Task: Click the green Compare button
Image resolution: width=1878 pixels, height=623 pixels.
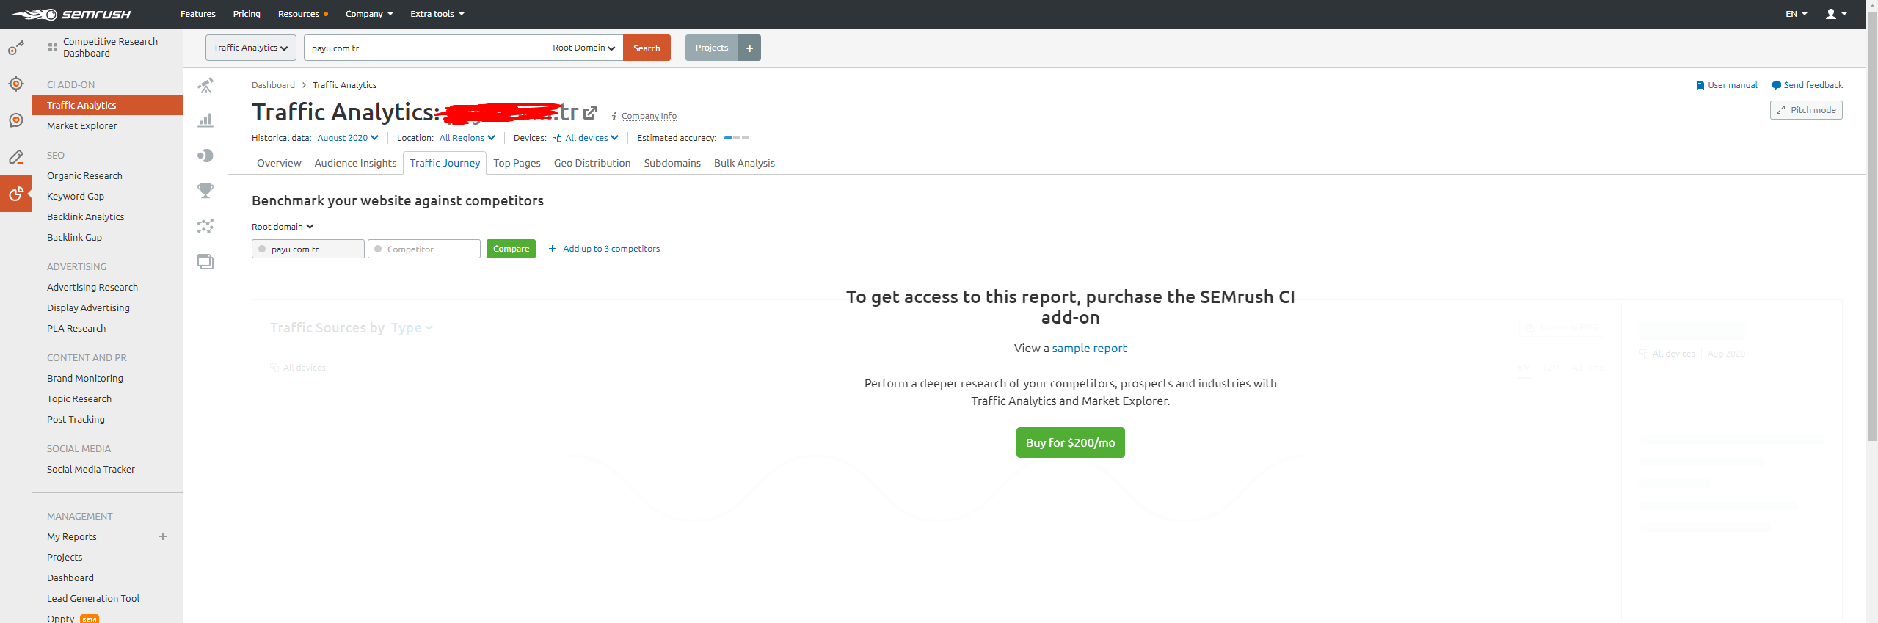Action: (x=511, y=249)
